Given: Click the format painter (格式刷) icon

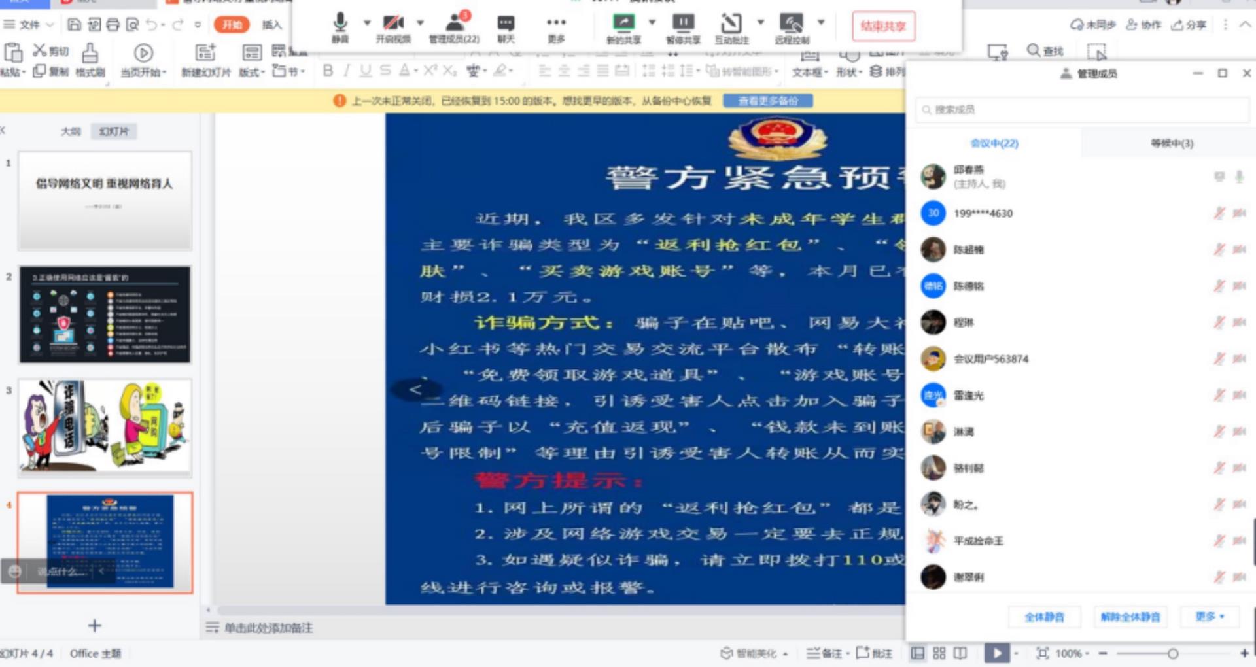Looking at the screenshot, I should tap(90, 60).
